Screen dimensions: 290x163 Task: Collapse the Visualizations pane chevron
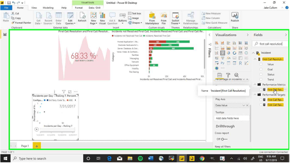[x=247, y=35]
